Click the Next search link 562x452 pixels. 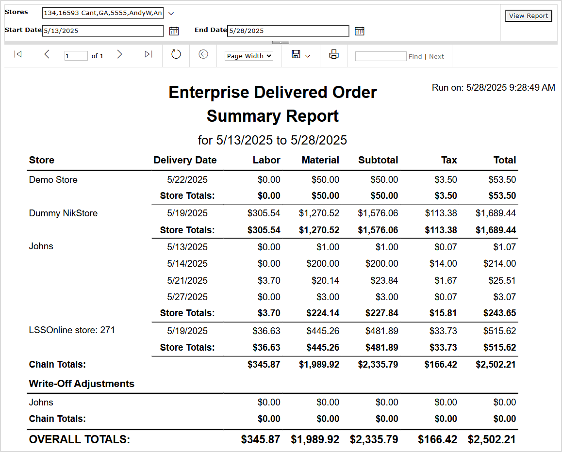pyautogui.click(x=436, y=56)
